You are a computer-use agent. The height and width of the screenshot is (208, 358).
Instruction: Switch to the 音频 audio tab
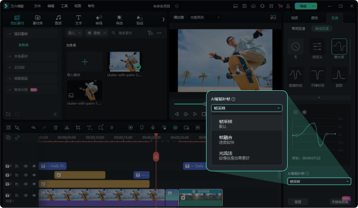click(58, 20)
